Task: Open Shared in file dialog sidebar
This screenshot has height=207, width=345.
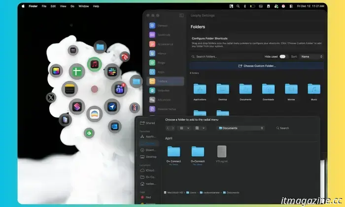Action: click(x=148, y=123)
